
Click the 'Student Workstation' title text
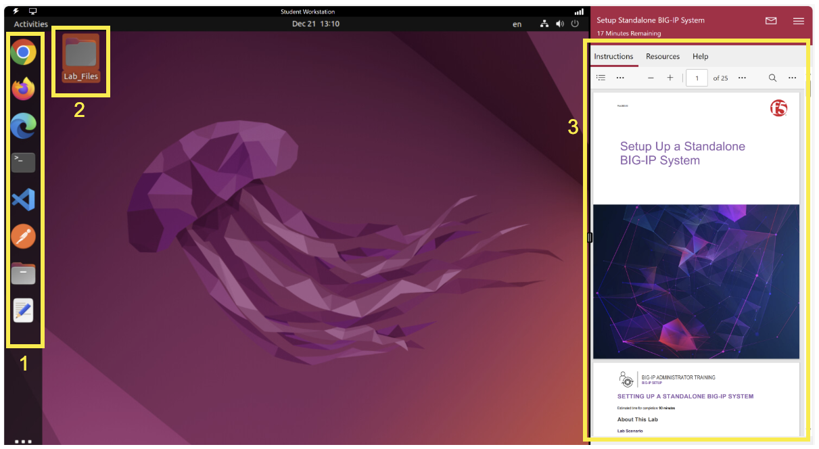click(x=308, y=11)
